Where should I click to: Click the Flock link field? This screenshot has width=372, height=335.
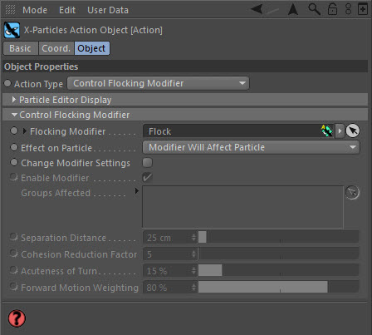238,131
